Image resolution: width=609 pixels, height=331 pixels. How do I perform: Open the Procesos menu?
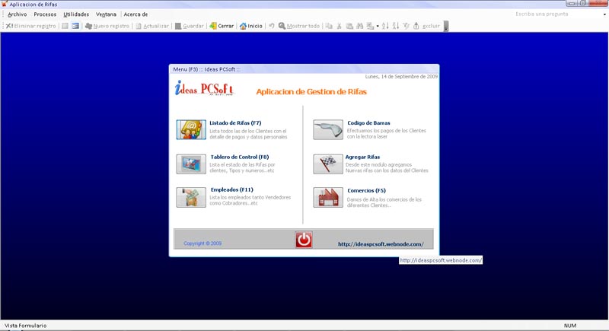45,14
